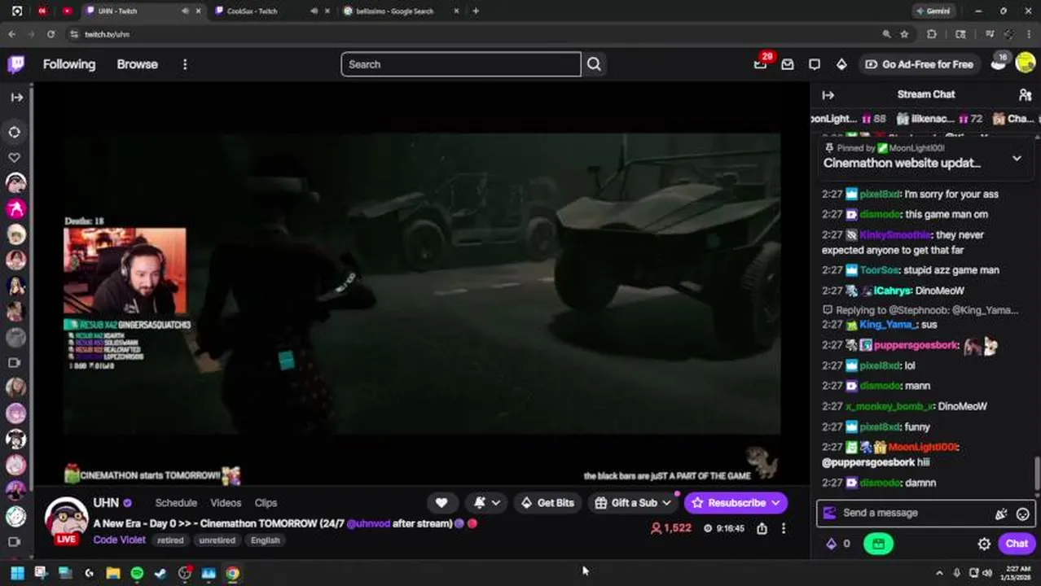1041x586 pixels.
Task: Open Prime loot crown with 29 badge
Action: [x=760, y=64]
